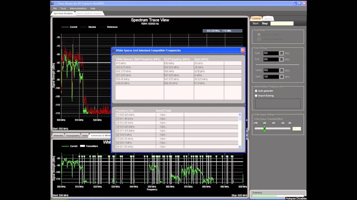Click the Span field showing 100

tap(271, 76)
